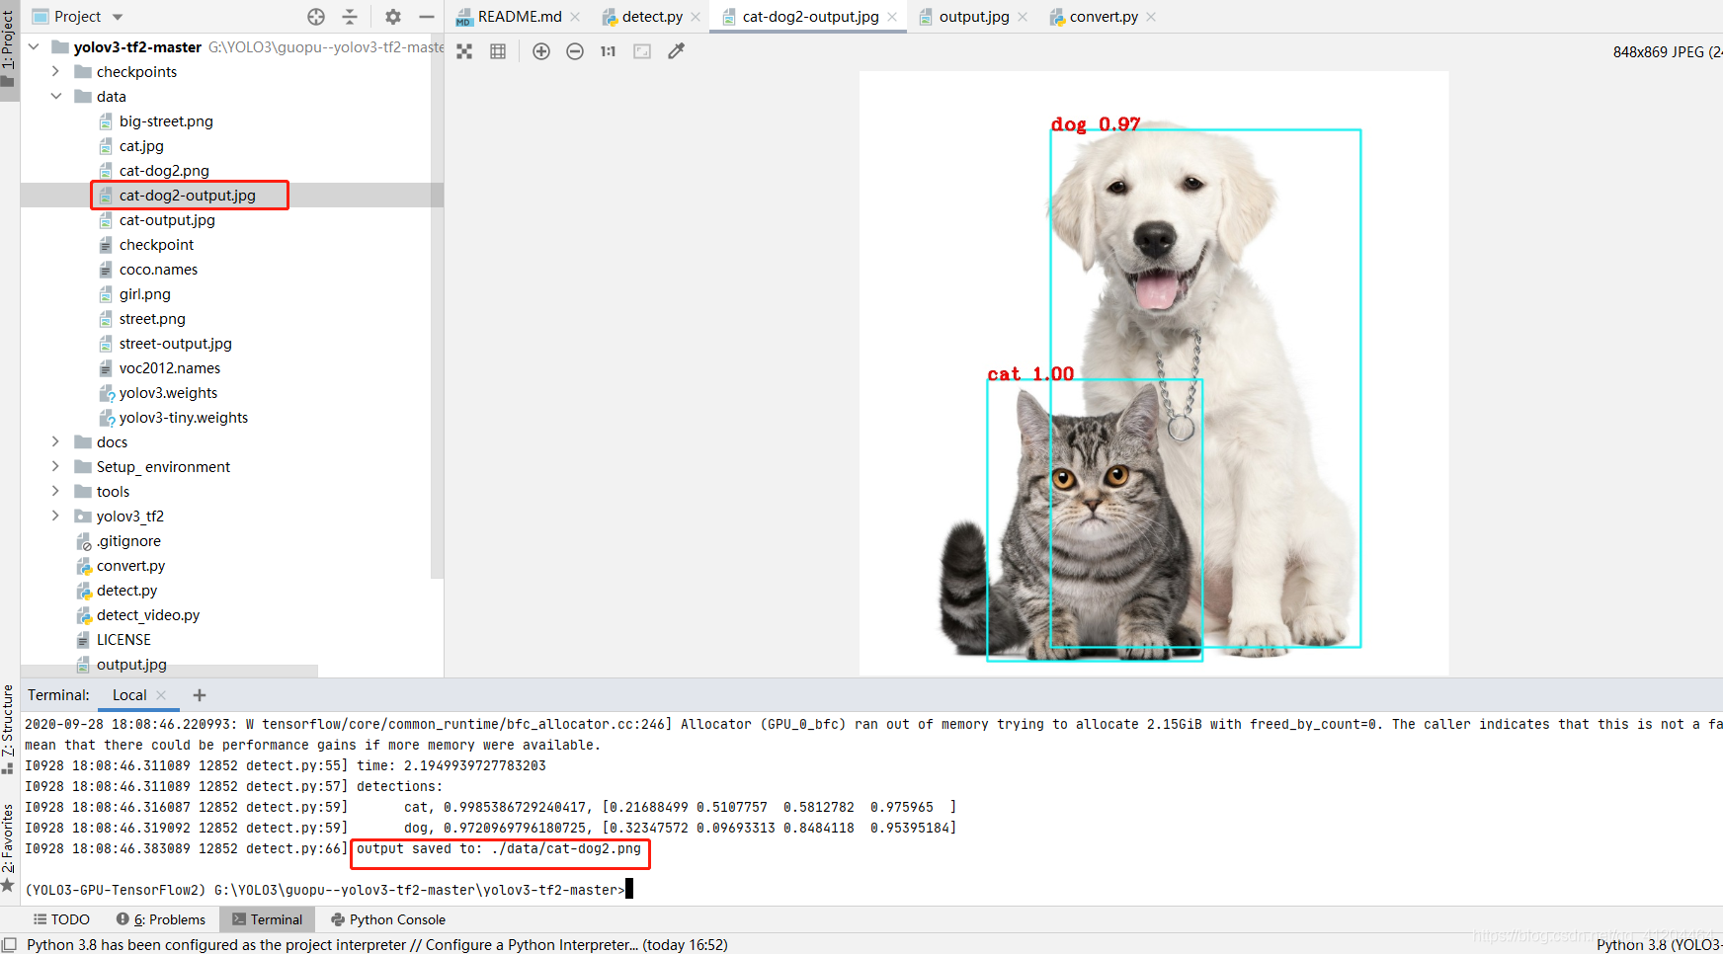The image size is (1723, 954).
Task: Expand the checkpoints folder
Action: [x=56, y=71]
